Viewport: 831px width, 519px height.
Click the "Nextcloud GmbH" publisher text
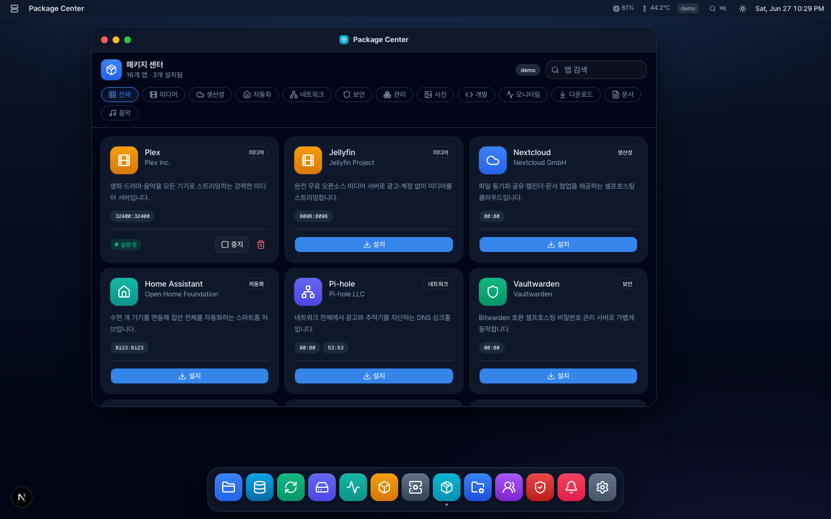[x=540, y=163]
